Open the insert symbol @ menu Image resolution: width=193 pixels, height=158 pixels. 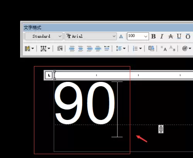[186, 48]
